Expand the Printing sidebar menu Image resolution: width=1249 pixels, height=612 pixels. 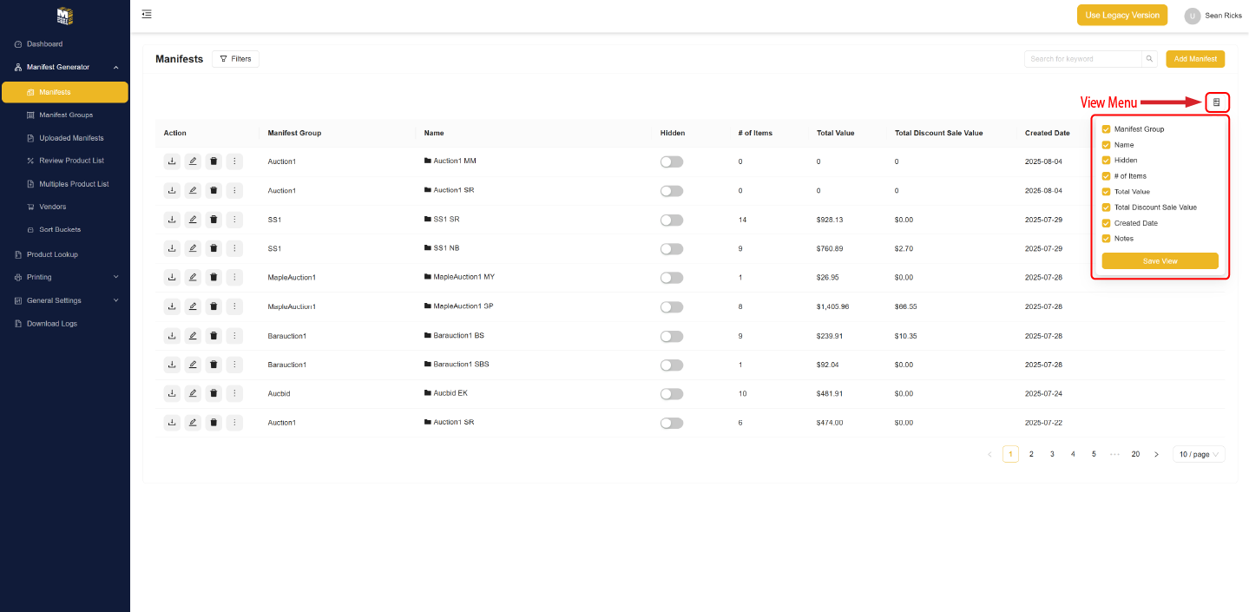[x=65, y=277]
